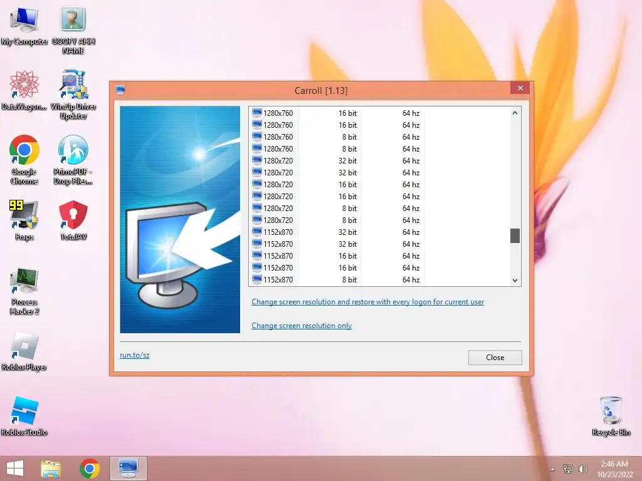This screenshot has height=481, width=642.
Task: Select the WinZip Driver Updater shortcut
Action: pos(73,95)
